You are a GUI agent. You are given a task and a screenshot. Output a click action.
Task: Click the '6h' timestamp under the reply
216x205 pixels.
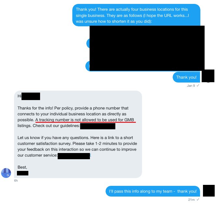point(16,181)
